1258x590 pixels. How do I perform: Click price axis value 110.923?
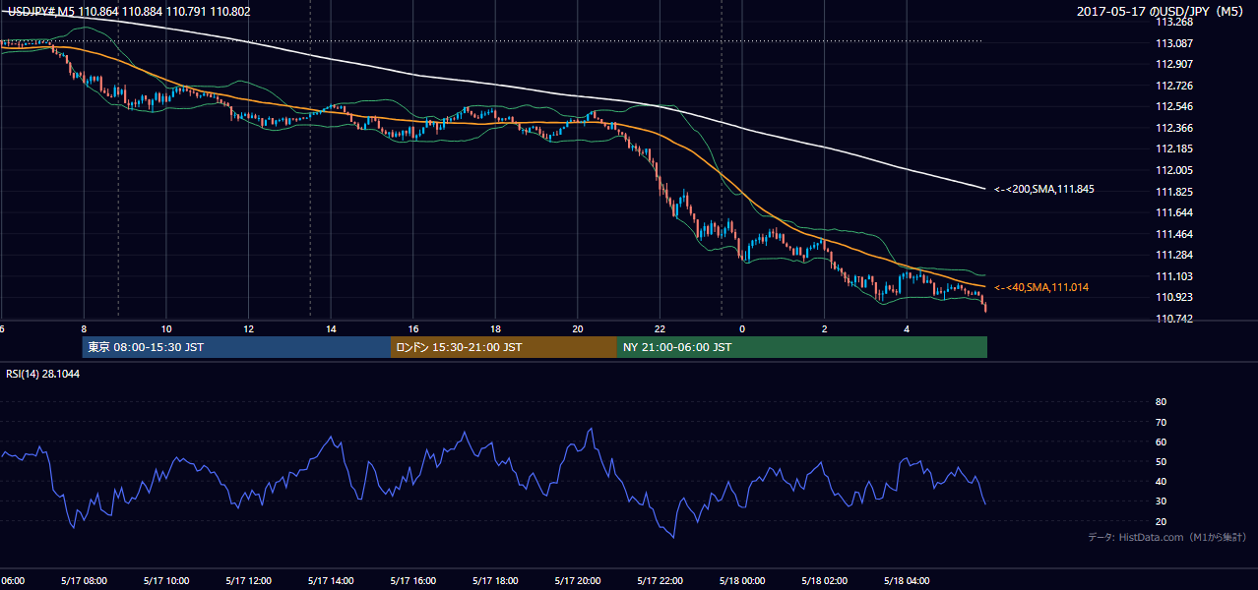[x=1173, y=297]
